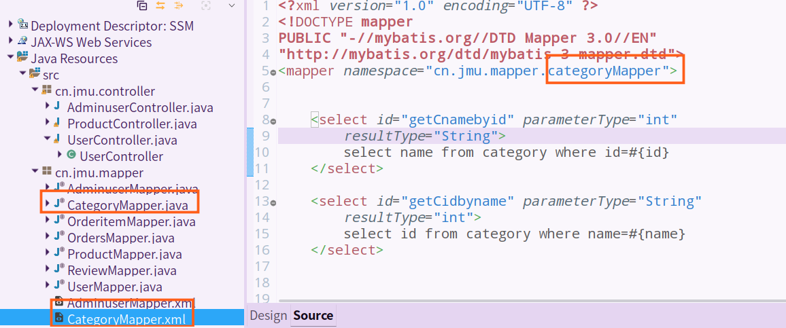Expand JAX-WS Web Services node arrow
This screenshot has height=328, width=786.
(x=10, y=41)
